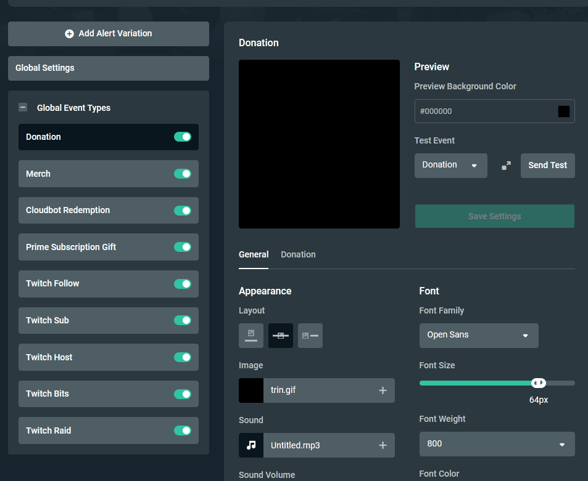Click the plus icon next to Untitled.mp3
The width and height of the screenshot is (588, 481).
[383, 445]
